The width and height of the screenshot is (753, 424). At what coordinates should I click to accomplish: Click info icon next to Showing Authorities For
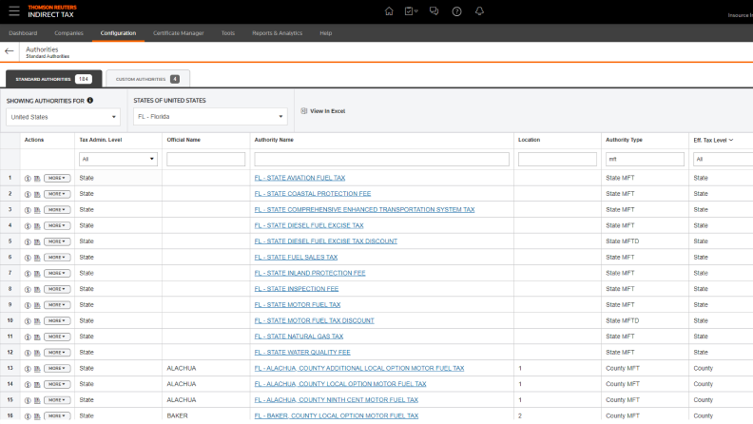[90, 100]
